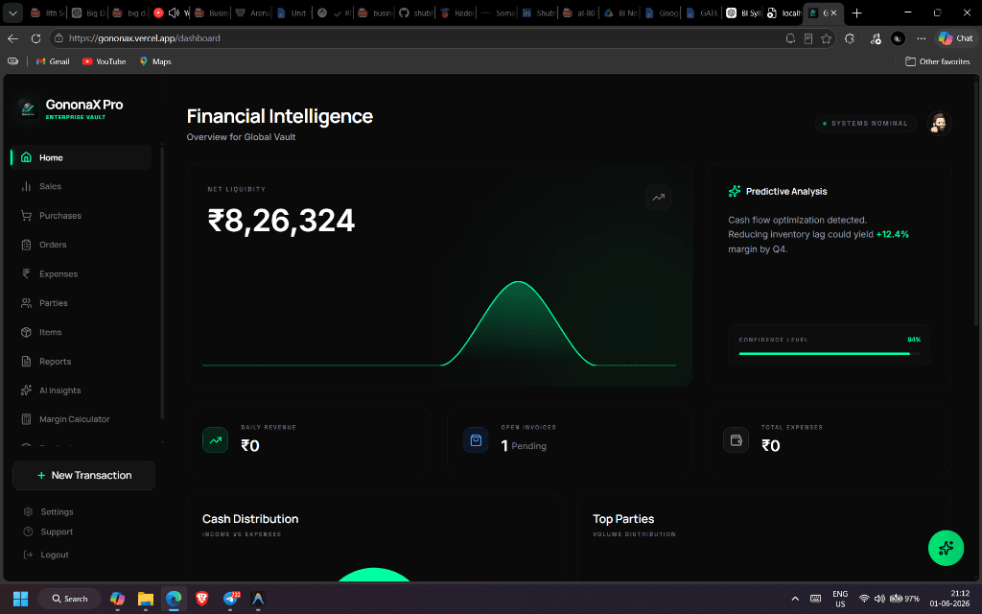Viewport: 982px width, 614px height.
Task: Add page to favorites with star icon
Action: pyautogui.click(x=826, y=38)
